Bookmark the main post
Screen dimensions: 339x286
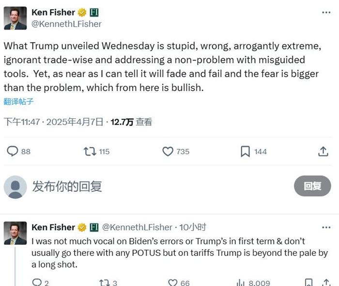coord(246,151)
